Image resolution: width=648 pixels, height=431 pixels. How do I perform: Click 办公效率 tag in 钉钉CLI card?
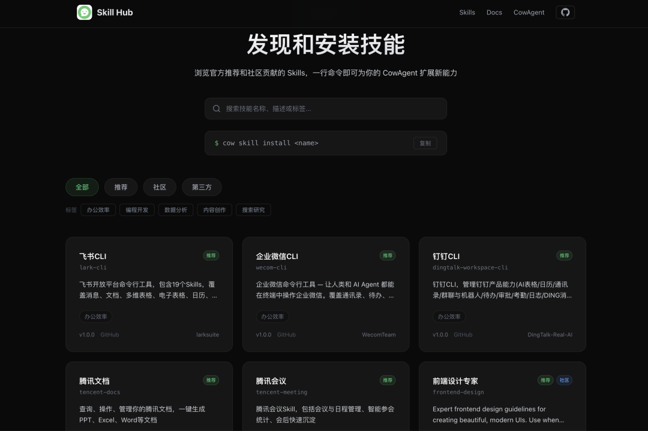coord(449,317)
